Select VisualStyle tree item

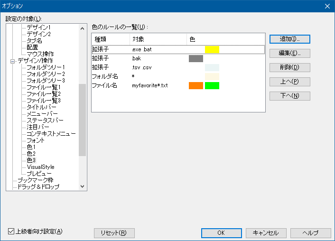(40, 167)
